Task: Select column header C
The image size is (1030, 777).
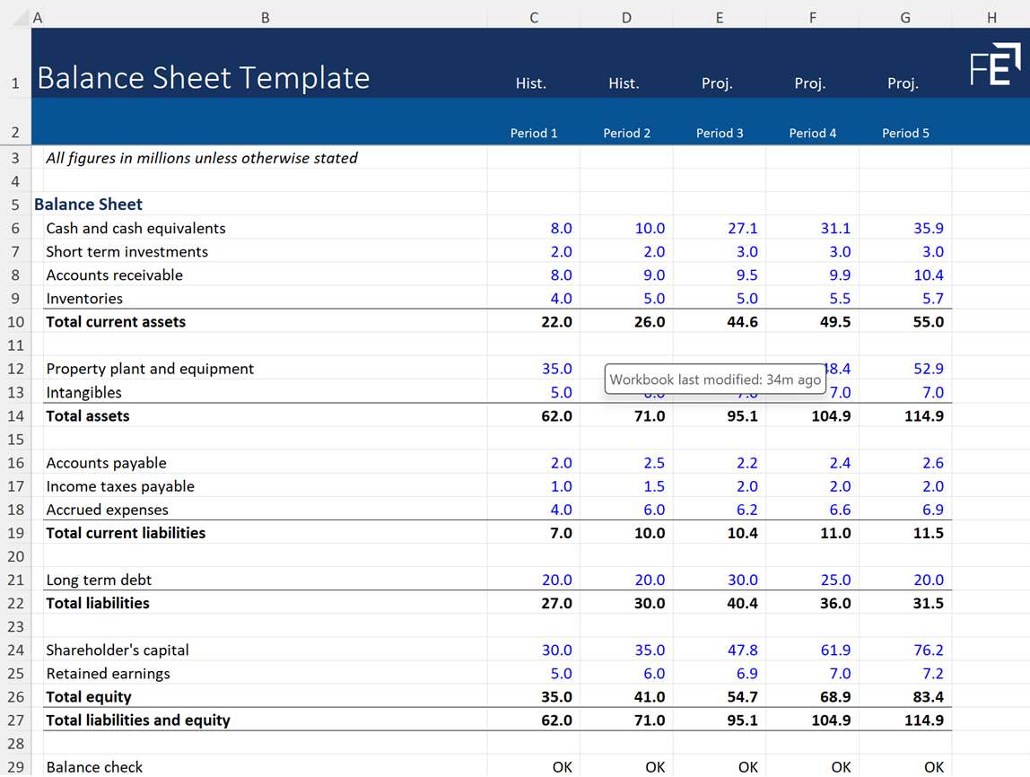Action: pos(533,17)
